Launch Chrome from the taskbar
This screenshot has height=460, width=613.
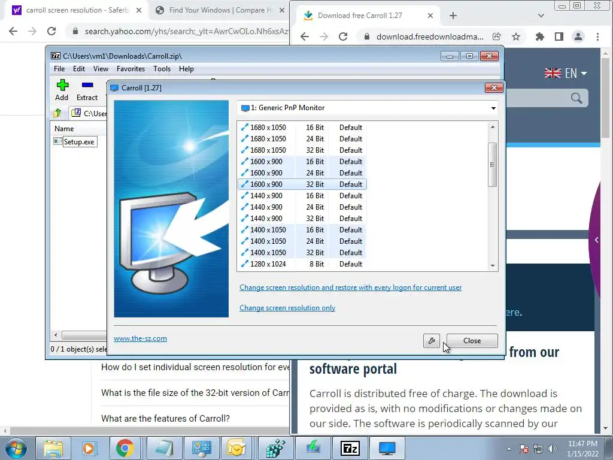point(125,448)
